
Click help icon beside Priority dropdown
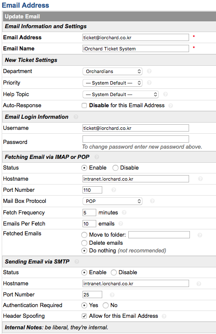pos(149,83)
